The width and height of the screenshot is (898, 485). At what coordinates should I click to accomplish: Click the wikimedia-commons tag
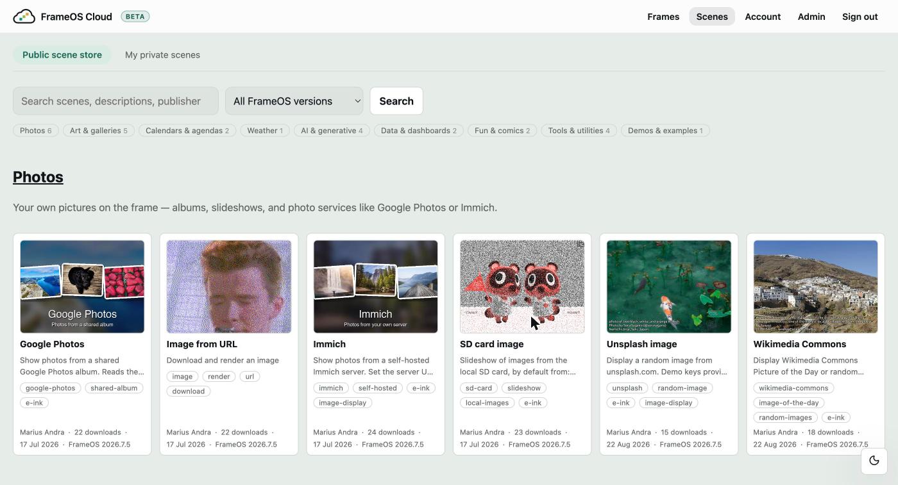coord(793,388)
